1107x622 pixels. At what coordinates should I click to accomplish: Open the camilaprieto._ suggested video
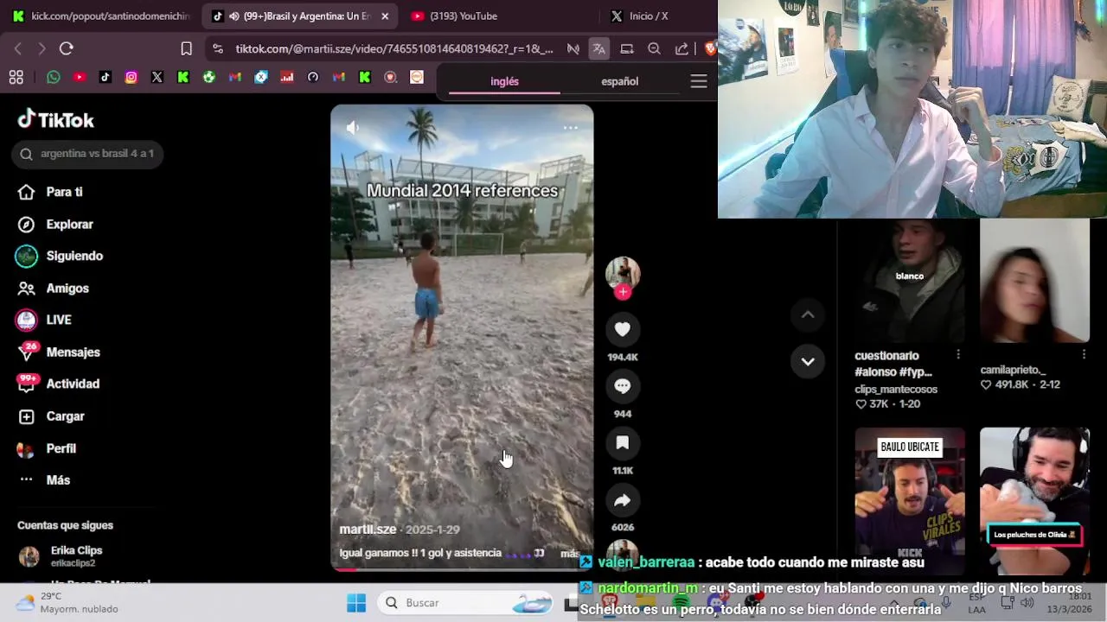(1034, 281)
